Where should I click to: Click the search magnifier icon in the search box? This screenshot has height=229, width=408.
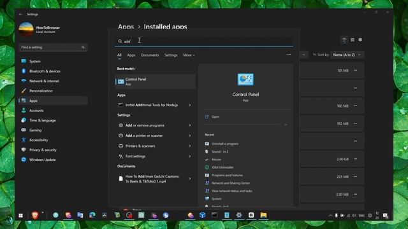(120, 41)
